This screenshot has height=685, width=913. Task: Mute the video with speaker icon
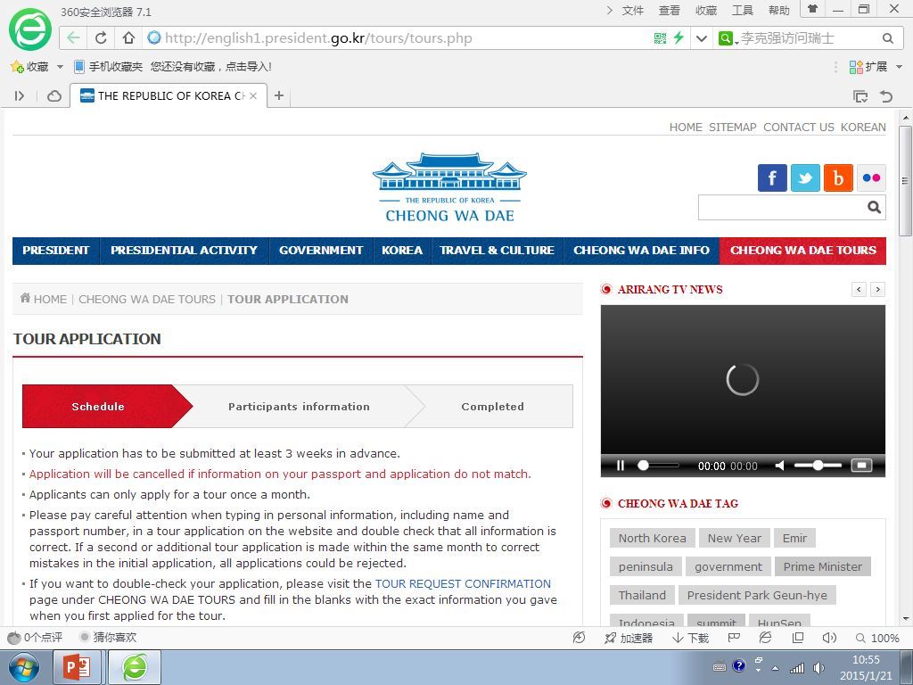[780, 466]
